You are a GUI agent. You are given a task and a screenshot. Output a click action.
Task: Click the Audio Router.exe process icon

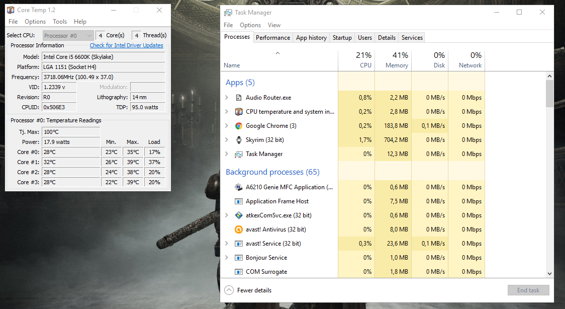239,98
